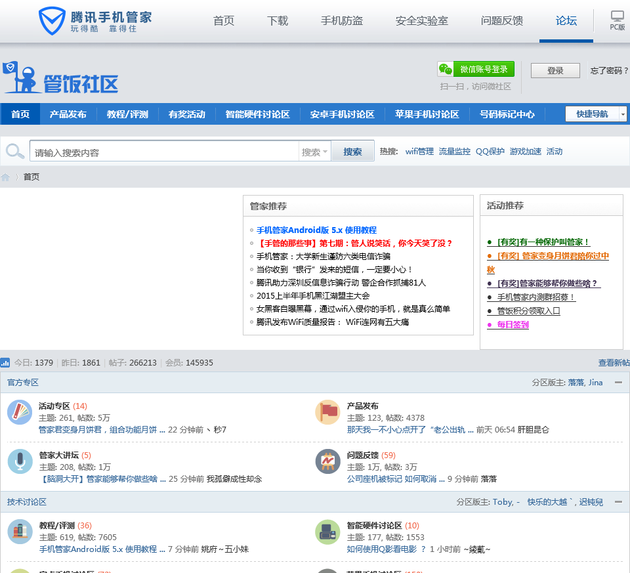This screenshot has width=630, height=573.
Task: Open the 问题反馈 top navigation item
Action: click(502, 21)
